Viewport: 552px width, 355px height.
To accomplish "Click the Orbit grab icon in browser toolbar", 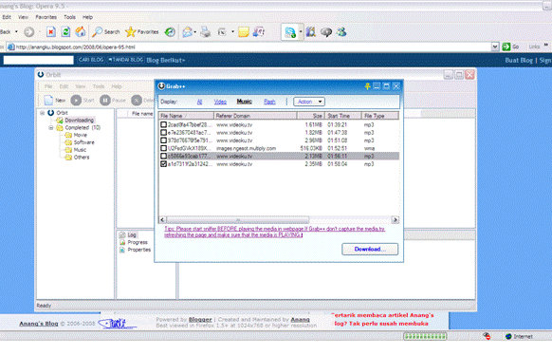I will click(290, 32).
